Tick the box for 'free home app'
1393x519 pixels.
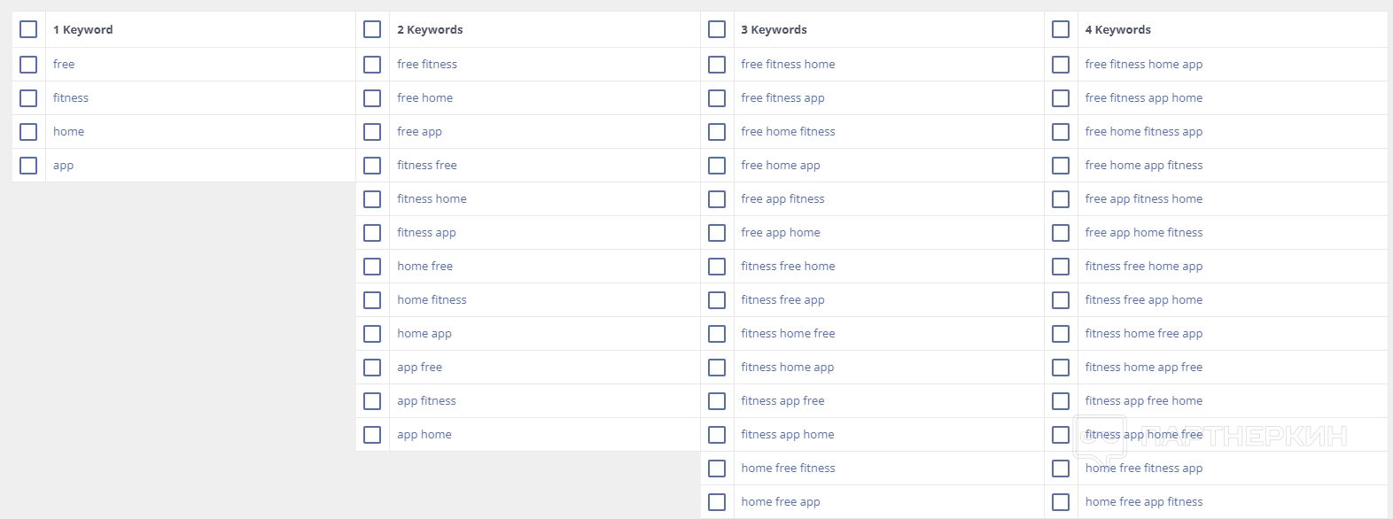[717, 166]
